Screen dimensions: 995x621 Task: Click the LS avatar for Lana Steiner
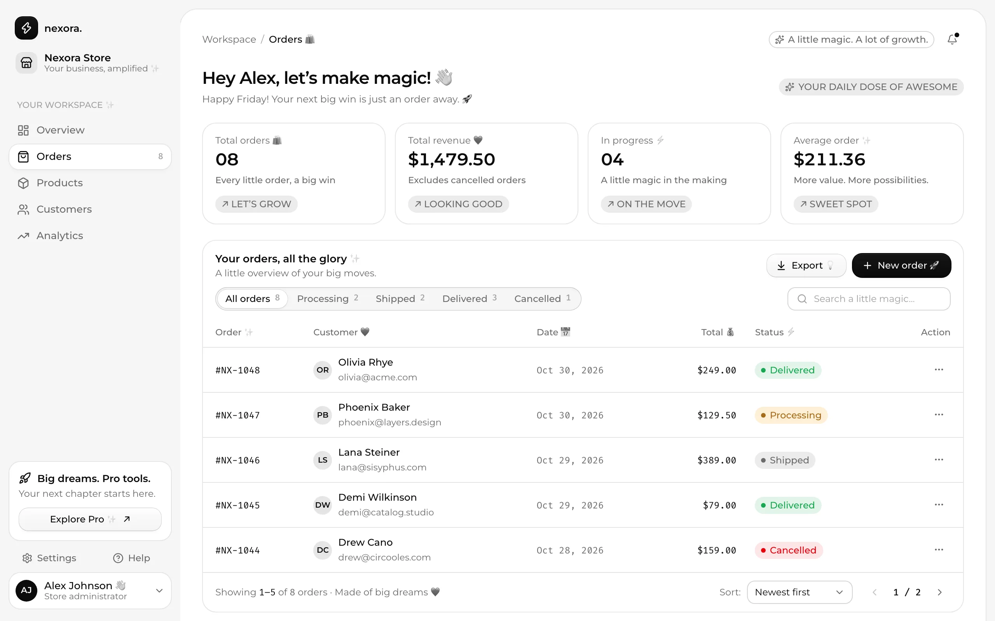coord(322,460)
